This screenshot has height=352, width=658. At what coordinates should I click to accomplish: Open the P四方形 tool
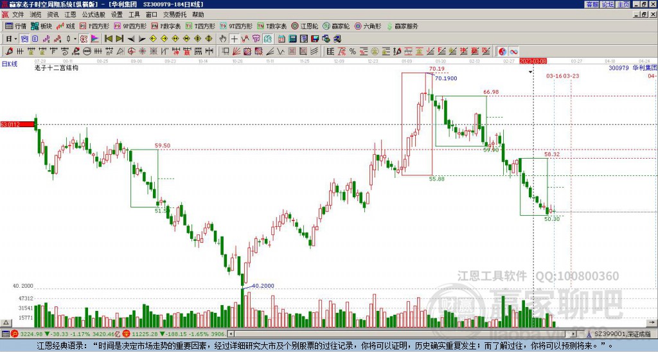94,26
